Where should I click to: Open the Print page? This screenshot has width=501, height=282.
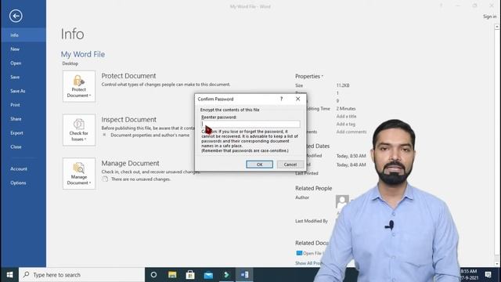point(23,105)
